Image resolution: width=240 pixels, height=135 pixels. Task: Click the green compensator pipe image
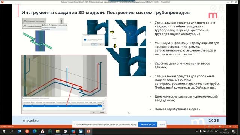pyautogui.click(x=37, y=41)
